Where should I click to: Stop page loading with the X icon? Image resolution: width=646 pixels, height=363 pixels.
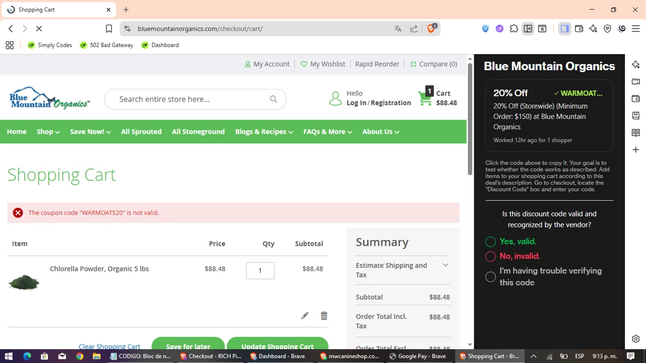click(39, 29)
